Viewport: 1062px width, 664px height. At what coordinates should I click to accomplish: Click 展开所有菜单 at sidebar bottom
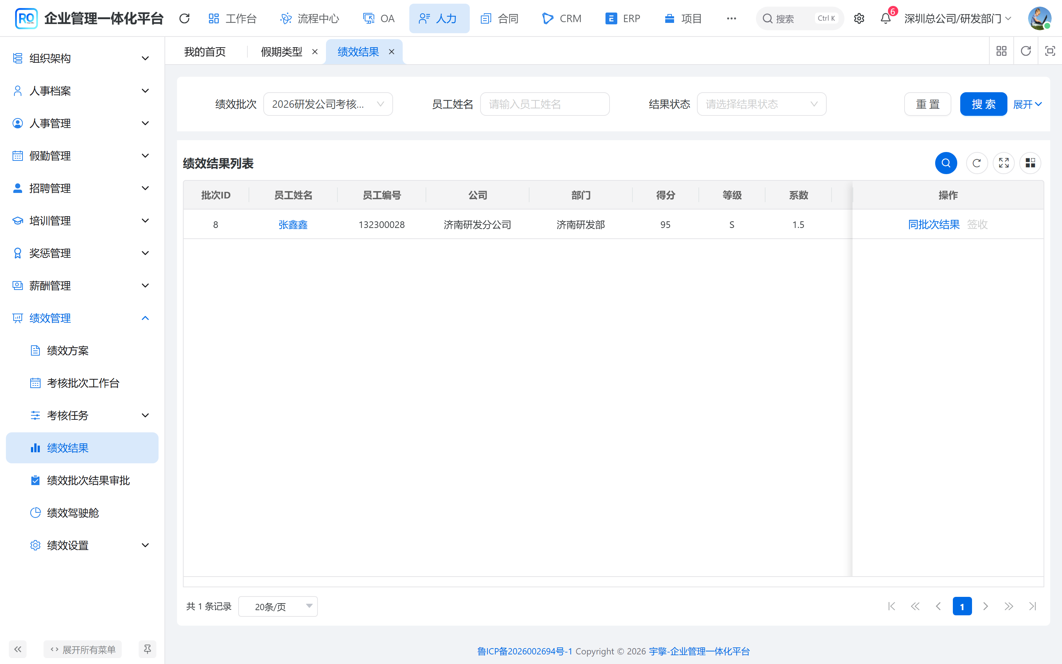[x=83, y=649]
